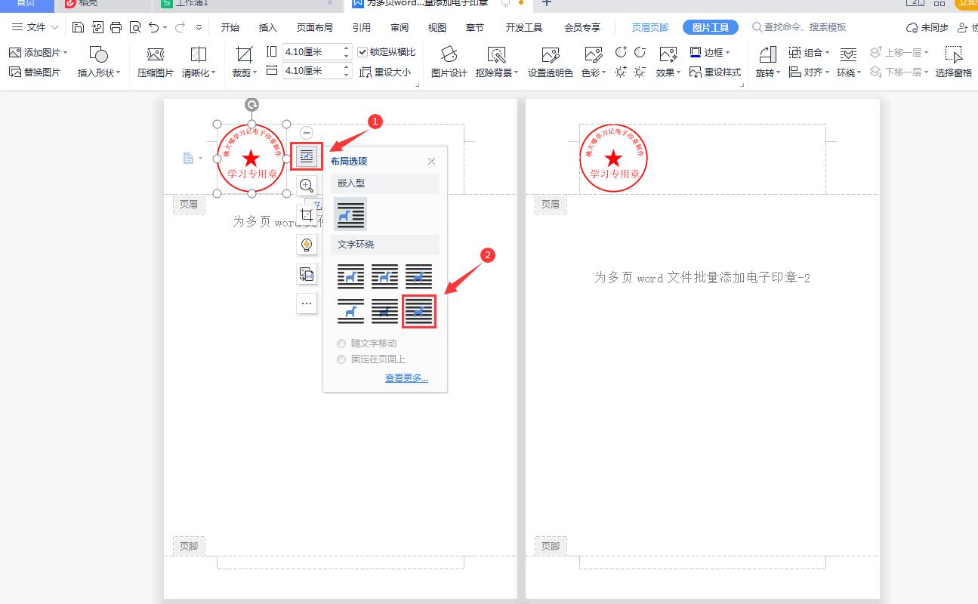
Task: Open 对齐 (Align) dropdown
Action: (809, 72)
